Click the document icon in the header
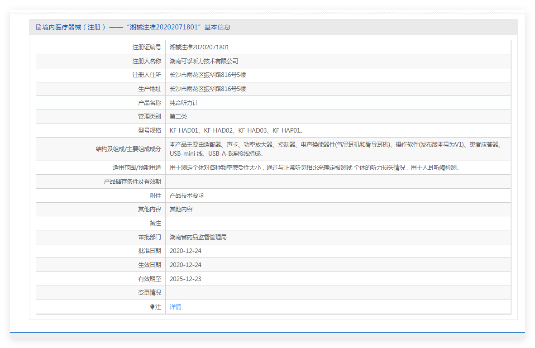The image size is (535, 348). [x=38, y=27]
